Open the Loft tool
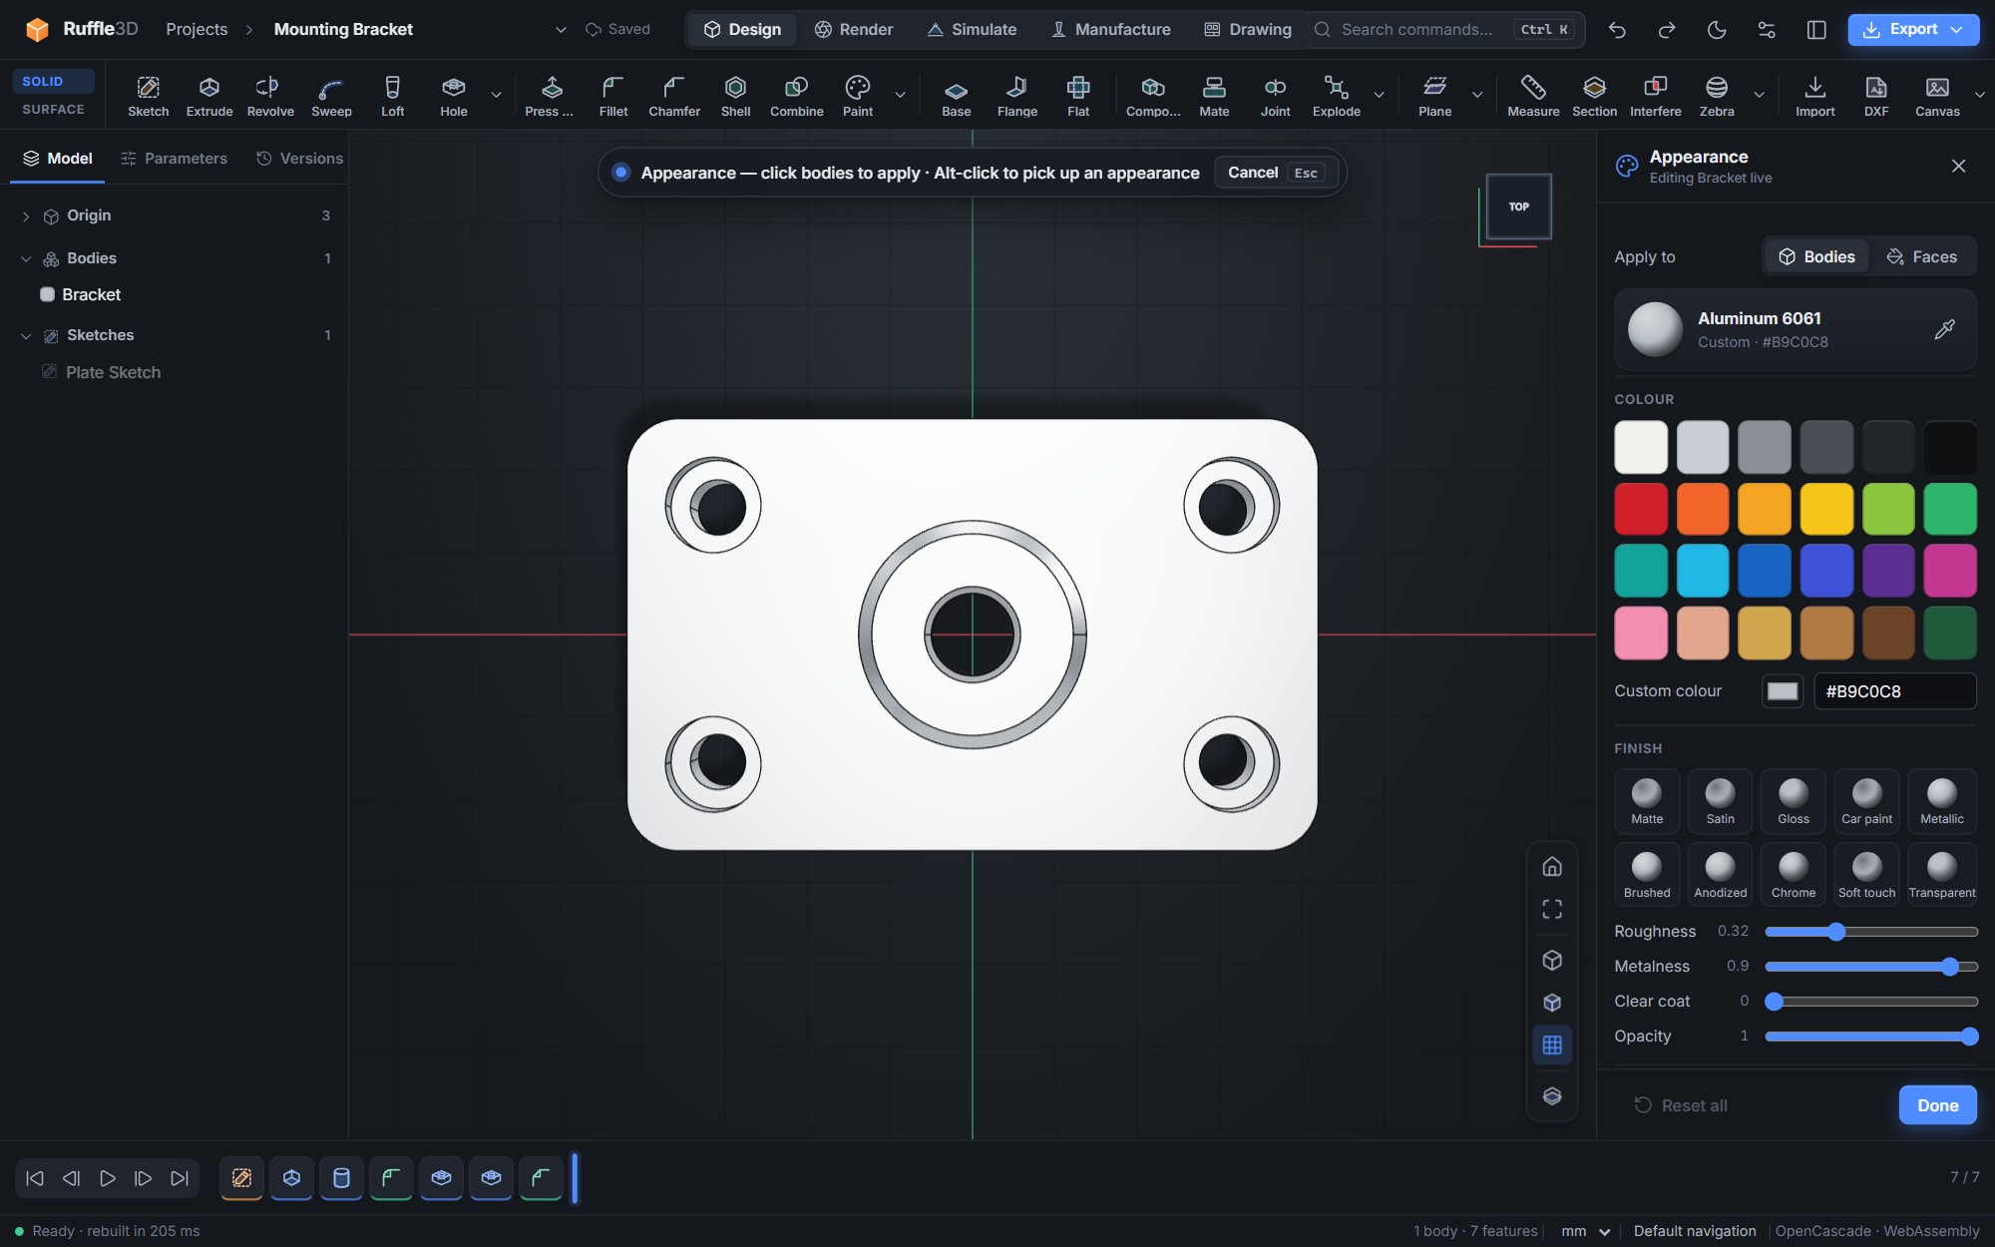Viewport: 1995px width, 1247px height. 393,96
